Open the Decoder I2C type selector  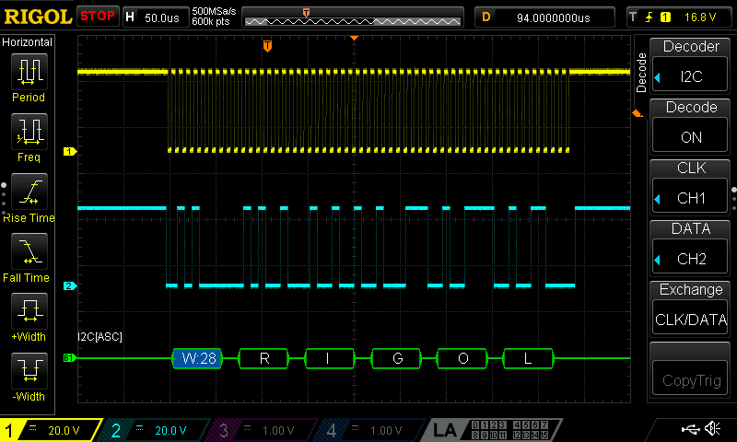click(x=690, y=65)
